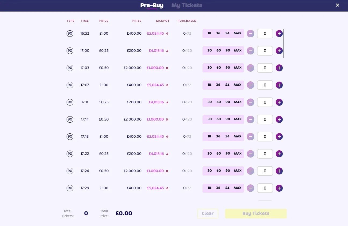Decrease tickets for the 17:18 game
Viewport: 348px width, 226px height.
[250, 137]
